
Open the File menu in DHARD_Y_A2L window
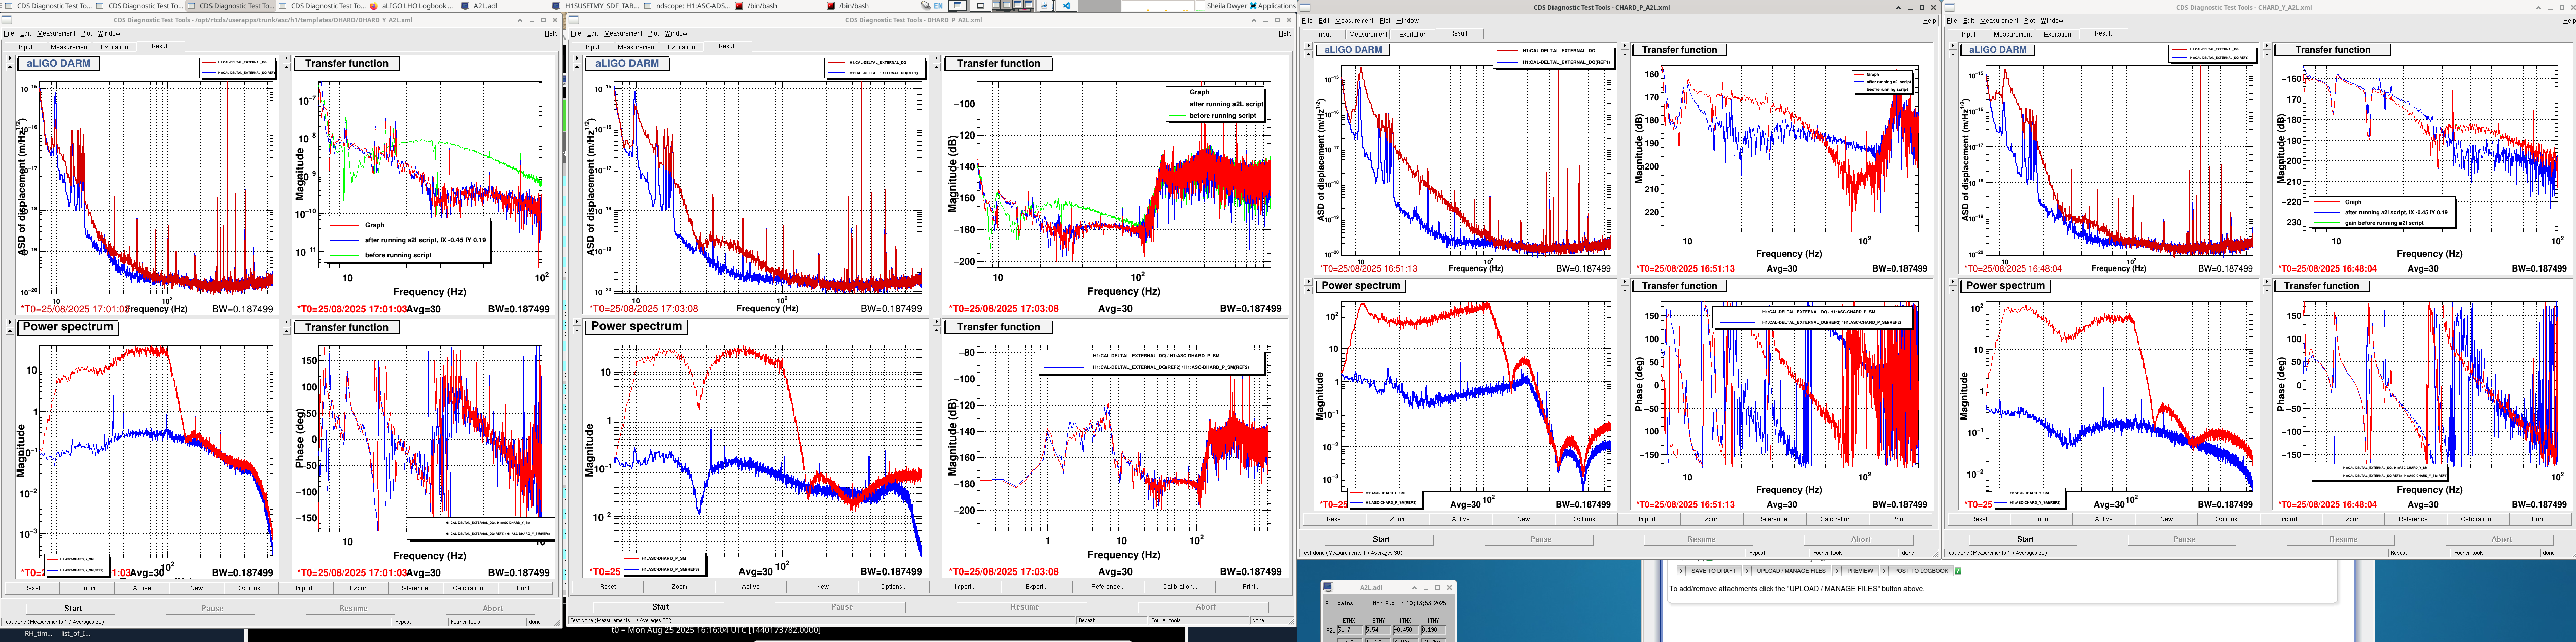pyautogui.click(x=8, y=33)
